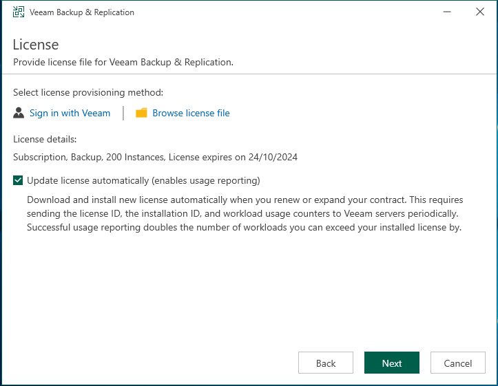Click the Update license automatically label text
Image resolution: width=498 pixels, height=386 pixels.
[x=143, y=180]
